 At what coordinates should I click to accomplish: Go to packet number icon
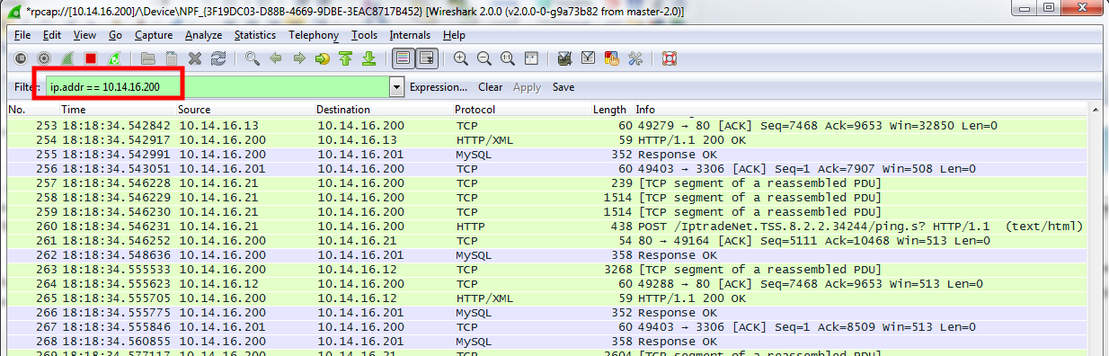[323, 59]
